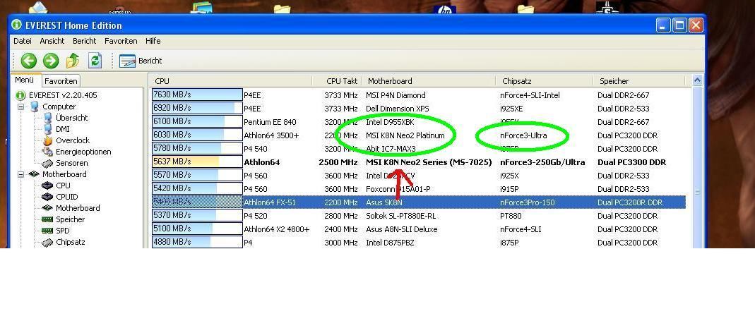Image resolution: width=755 pixels, height=316 pixels.
Task: Select the bold Athlon64 2500 MHz row
Action: point(418,162)
